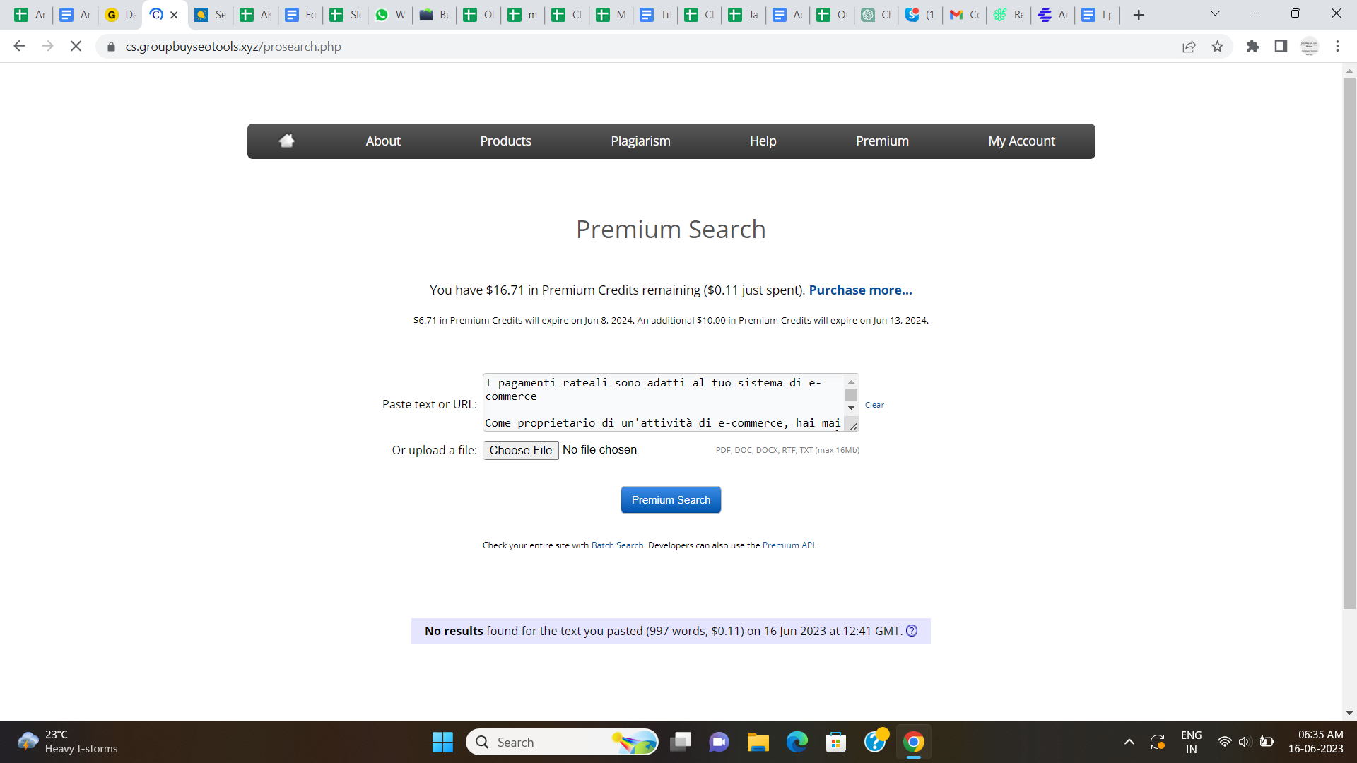Stop page loading with the X icon
The image size is (1357, 763).
coord(76,47)
